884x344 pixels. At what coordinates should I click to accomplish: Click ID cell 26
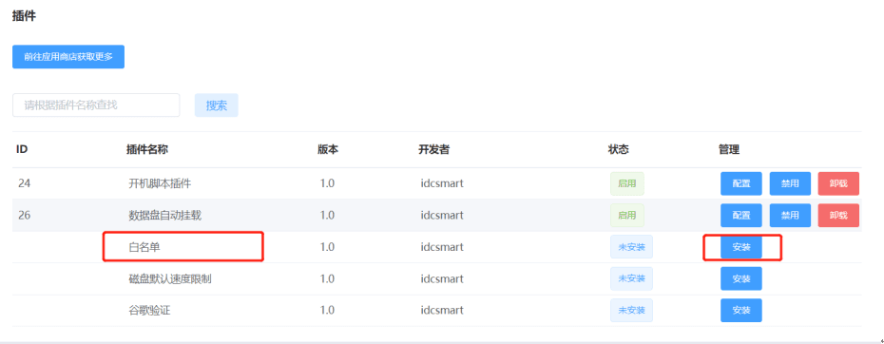24,216
